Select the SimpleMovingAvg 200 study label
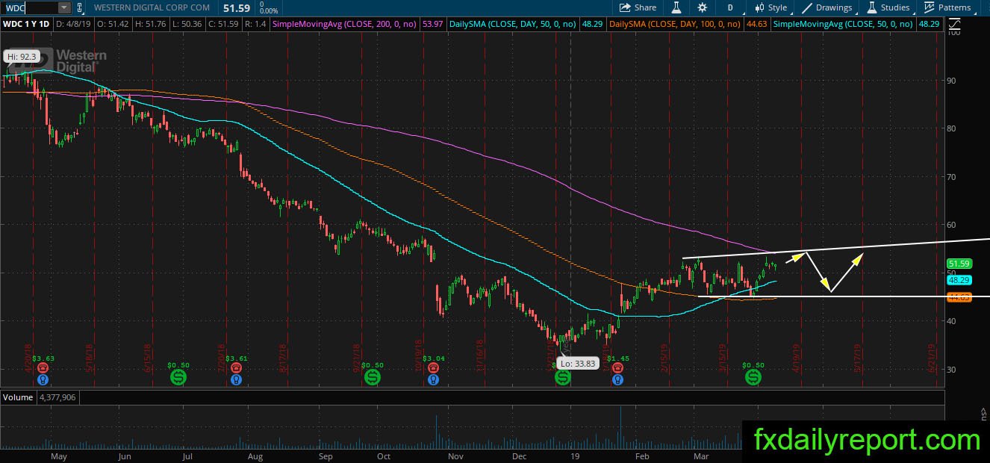Viewport: 990px width, 463px height. pyautogui.click(x=346, y=24)
